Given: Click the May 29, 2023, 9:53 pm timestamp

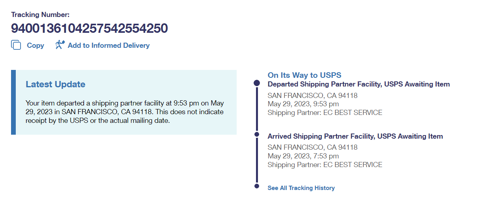Looking at the screenshot, I should [x=303, y=104].
